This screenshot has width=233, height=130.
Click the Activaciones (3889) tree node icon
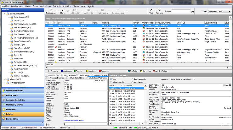tap(8, 83)
